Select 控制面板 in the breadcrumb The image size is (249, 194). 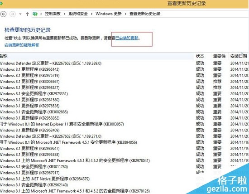point(53,14)
